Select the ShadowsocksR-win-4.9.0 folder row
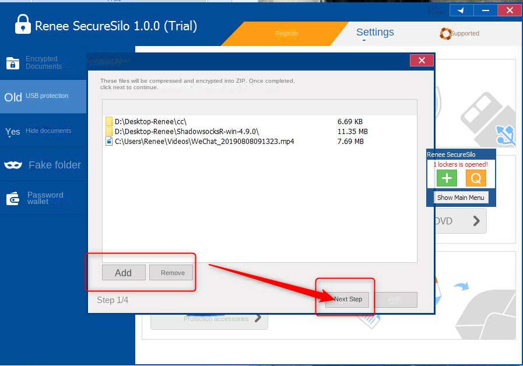This screenshot has width=523, height=366. click(x=187, y=132)
